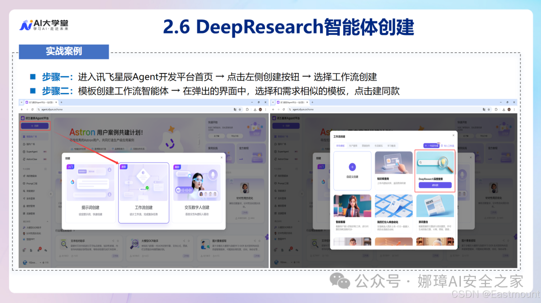Open the 大模型OCR助手 card in left browser's agent list
The width and height of the screenshot is (541, 303).
tap(160, 248)
